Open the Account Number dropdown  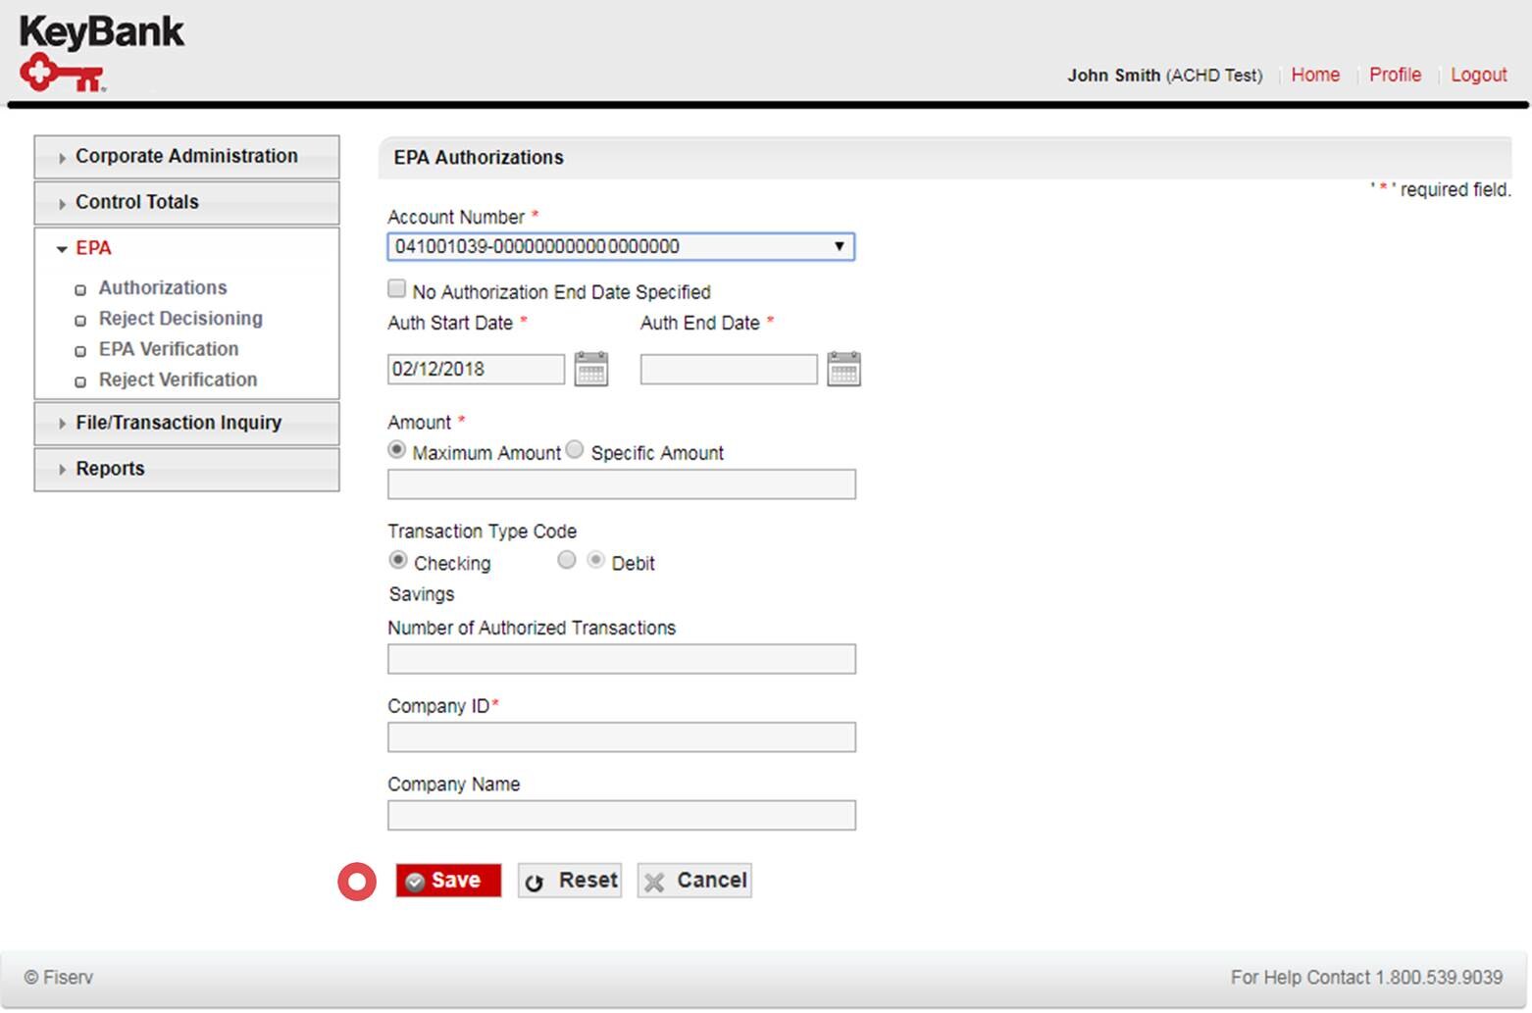[839, 246]
